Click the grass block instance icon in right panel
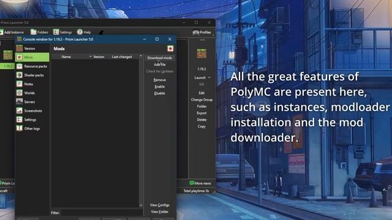Viewport: 392px width, 220px height. (202, 54)
